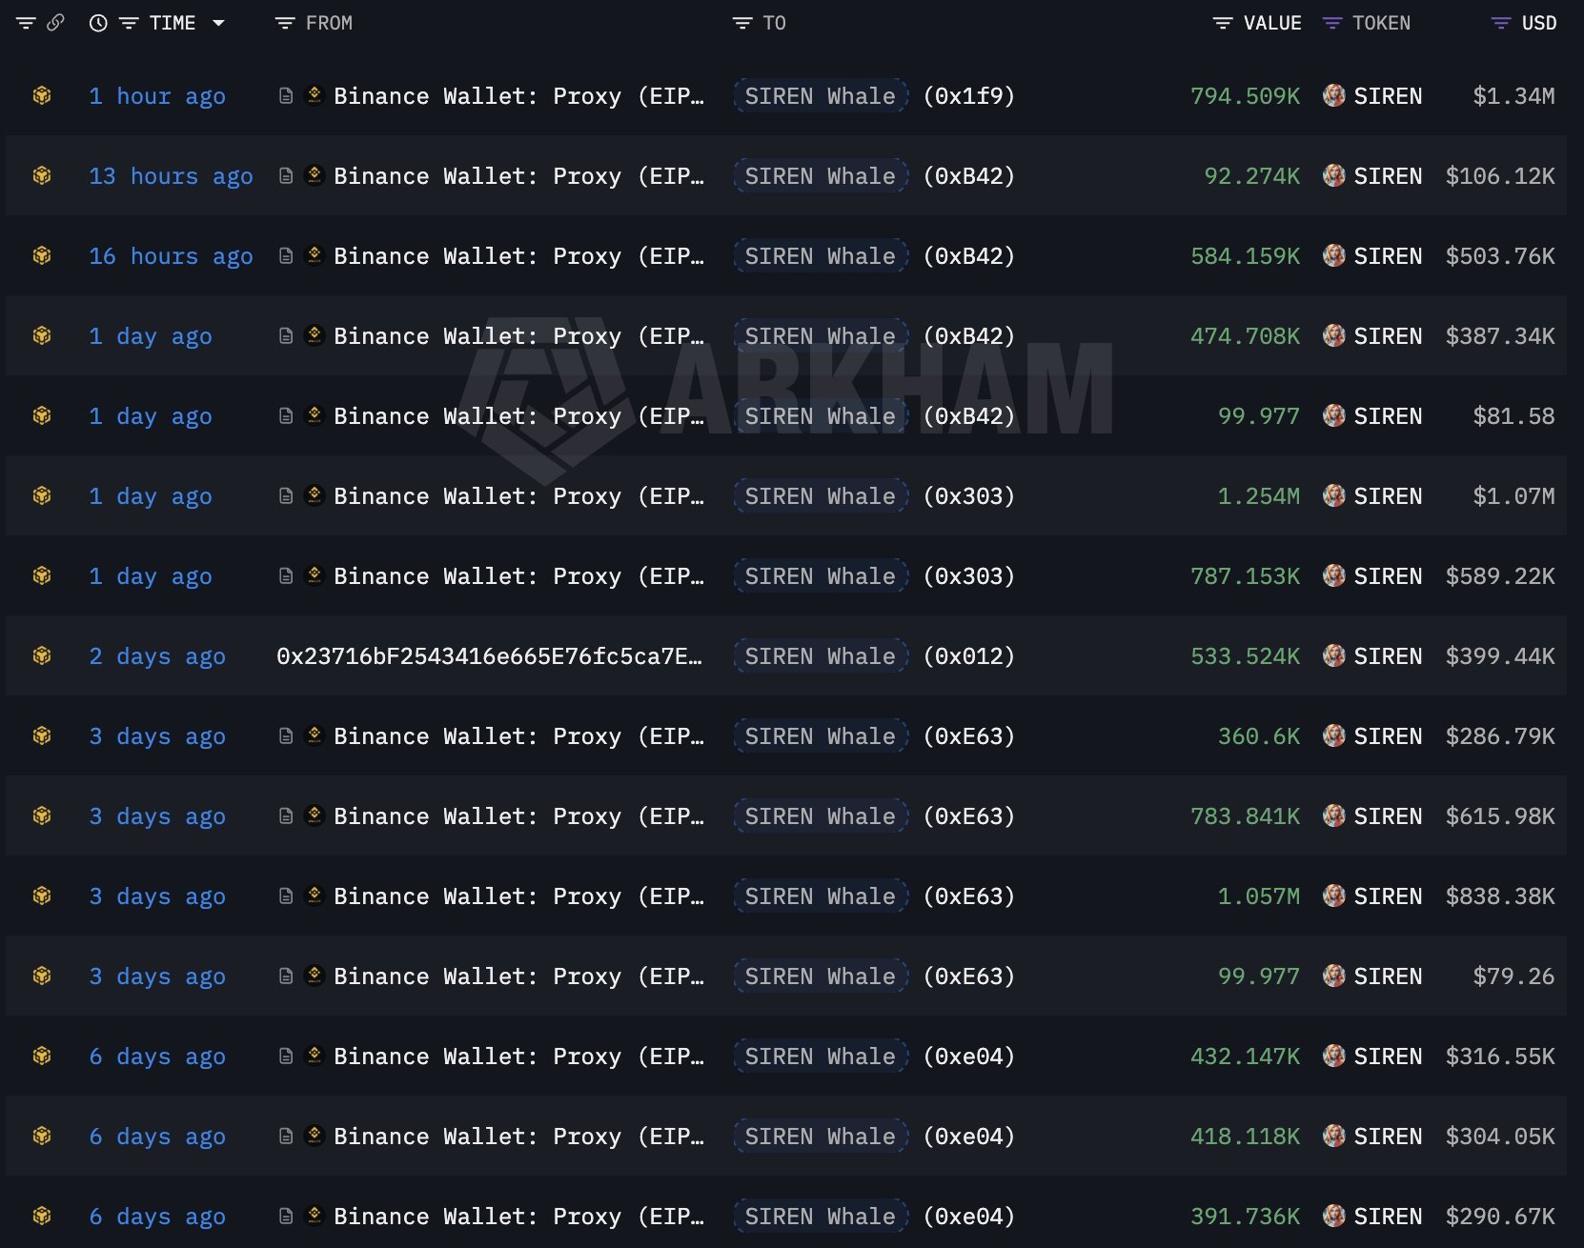Click the contract document icon in the 418.118K row
This screenshot has height=1248, width=1584.
(x=285, y=1136)
